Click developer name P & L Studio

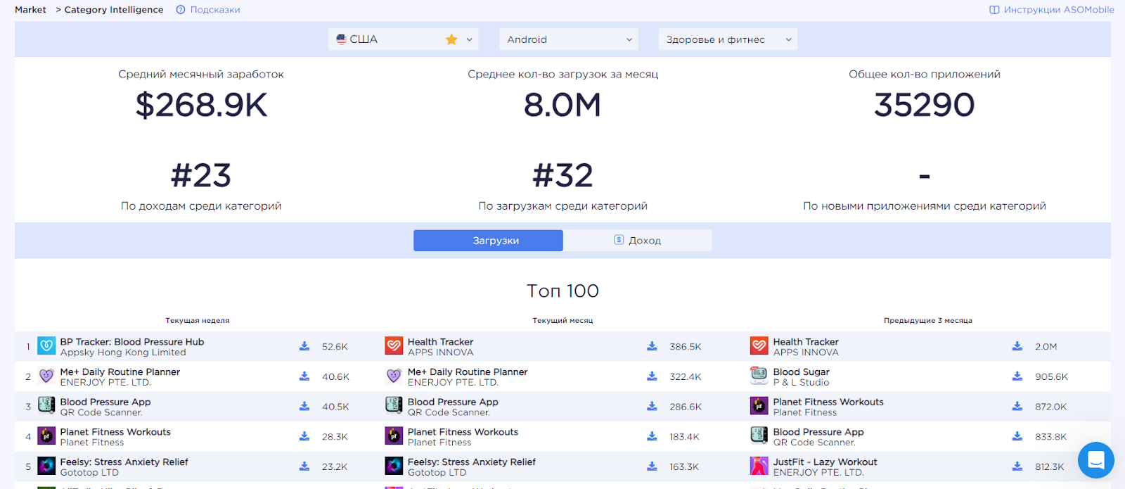pyautogui.click(x=802, y=383)
